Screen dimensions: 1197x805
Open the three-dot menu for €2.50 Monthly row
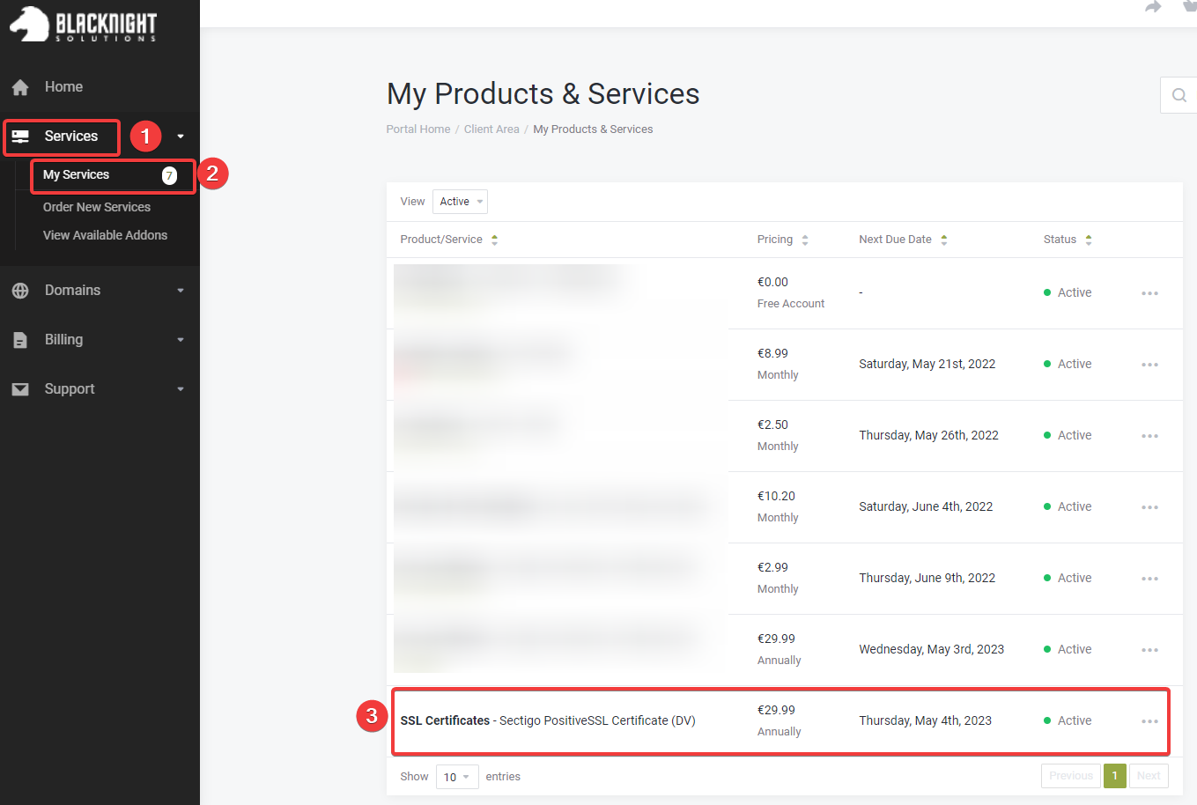[x=1149, y=436]
